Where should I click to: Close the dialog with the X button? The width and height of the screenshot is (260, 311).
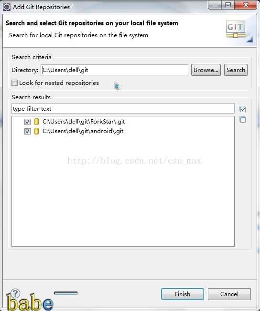(x=246, y=5)
